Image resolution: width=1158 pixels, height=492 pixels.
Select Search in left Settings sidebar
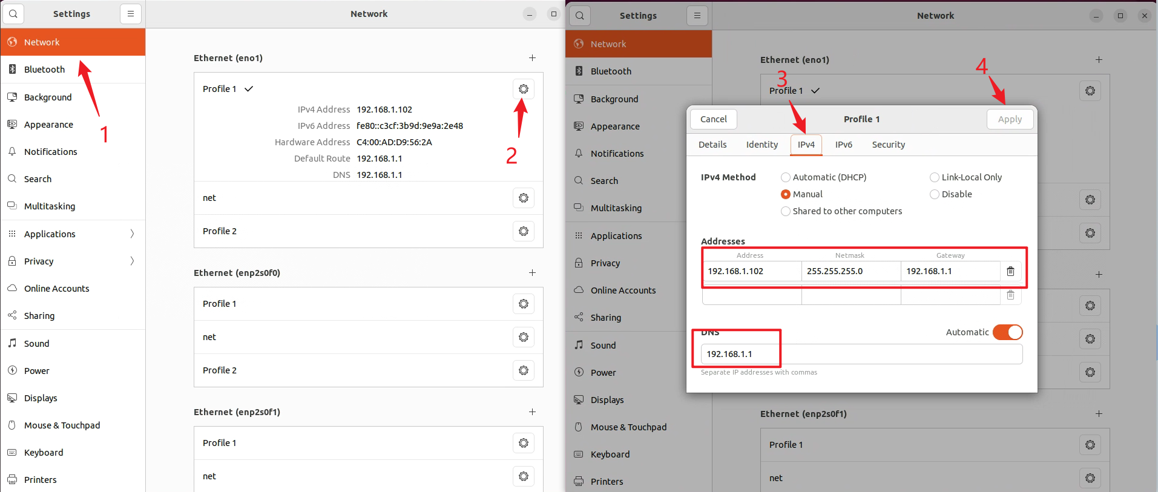pos(73,179)
